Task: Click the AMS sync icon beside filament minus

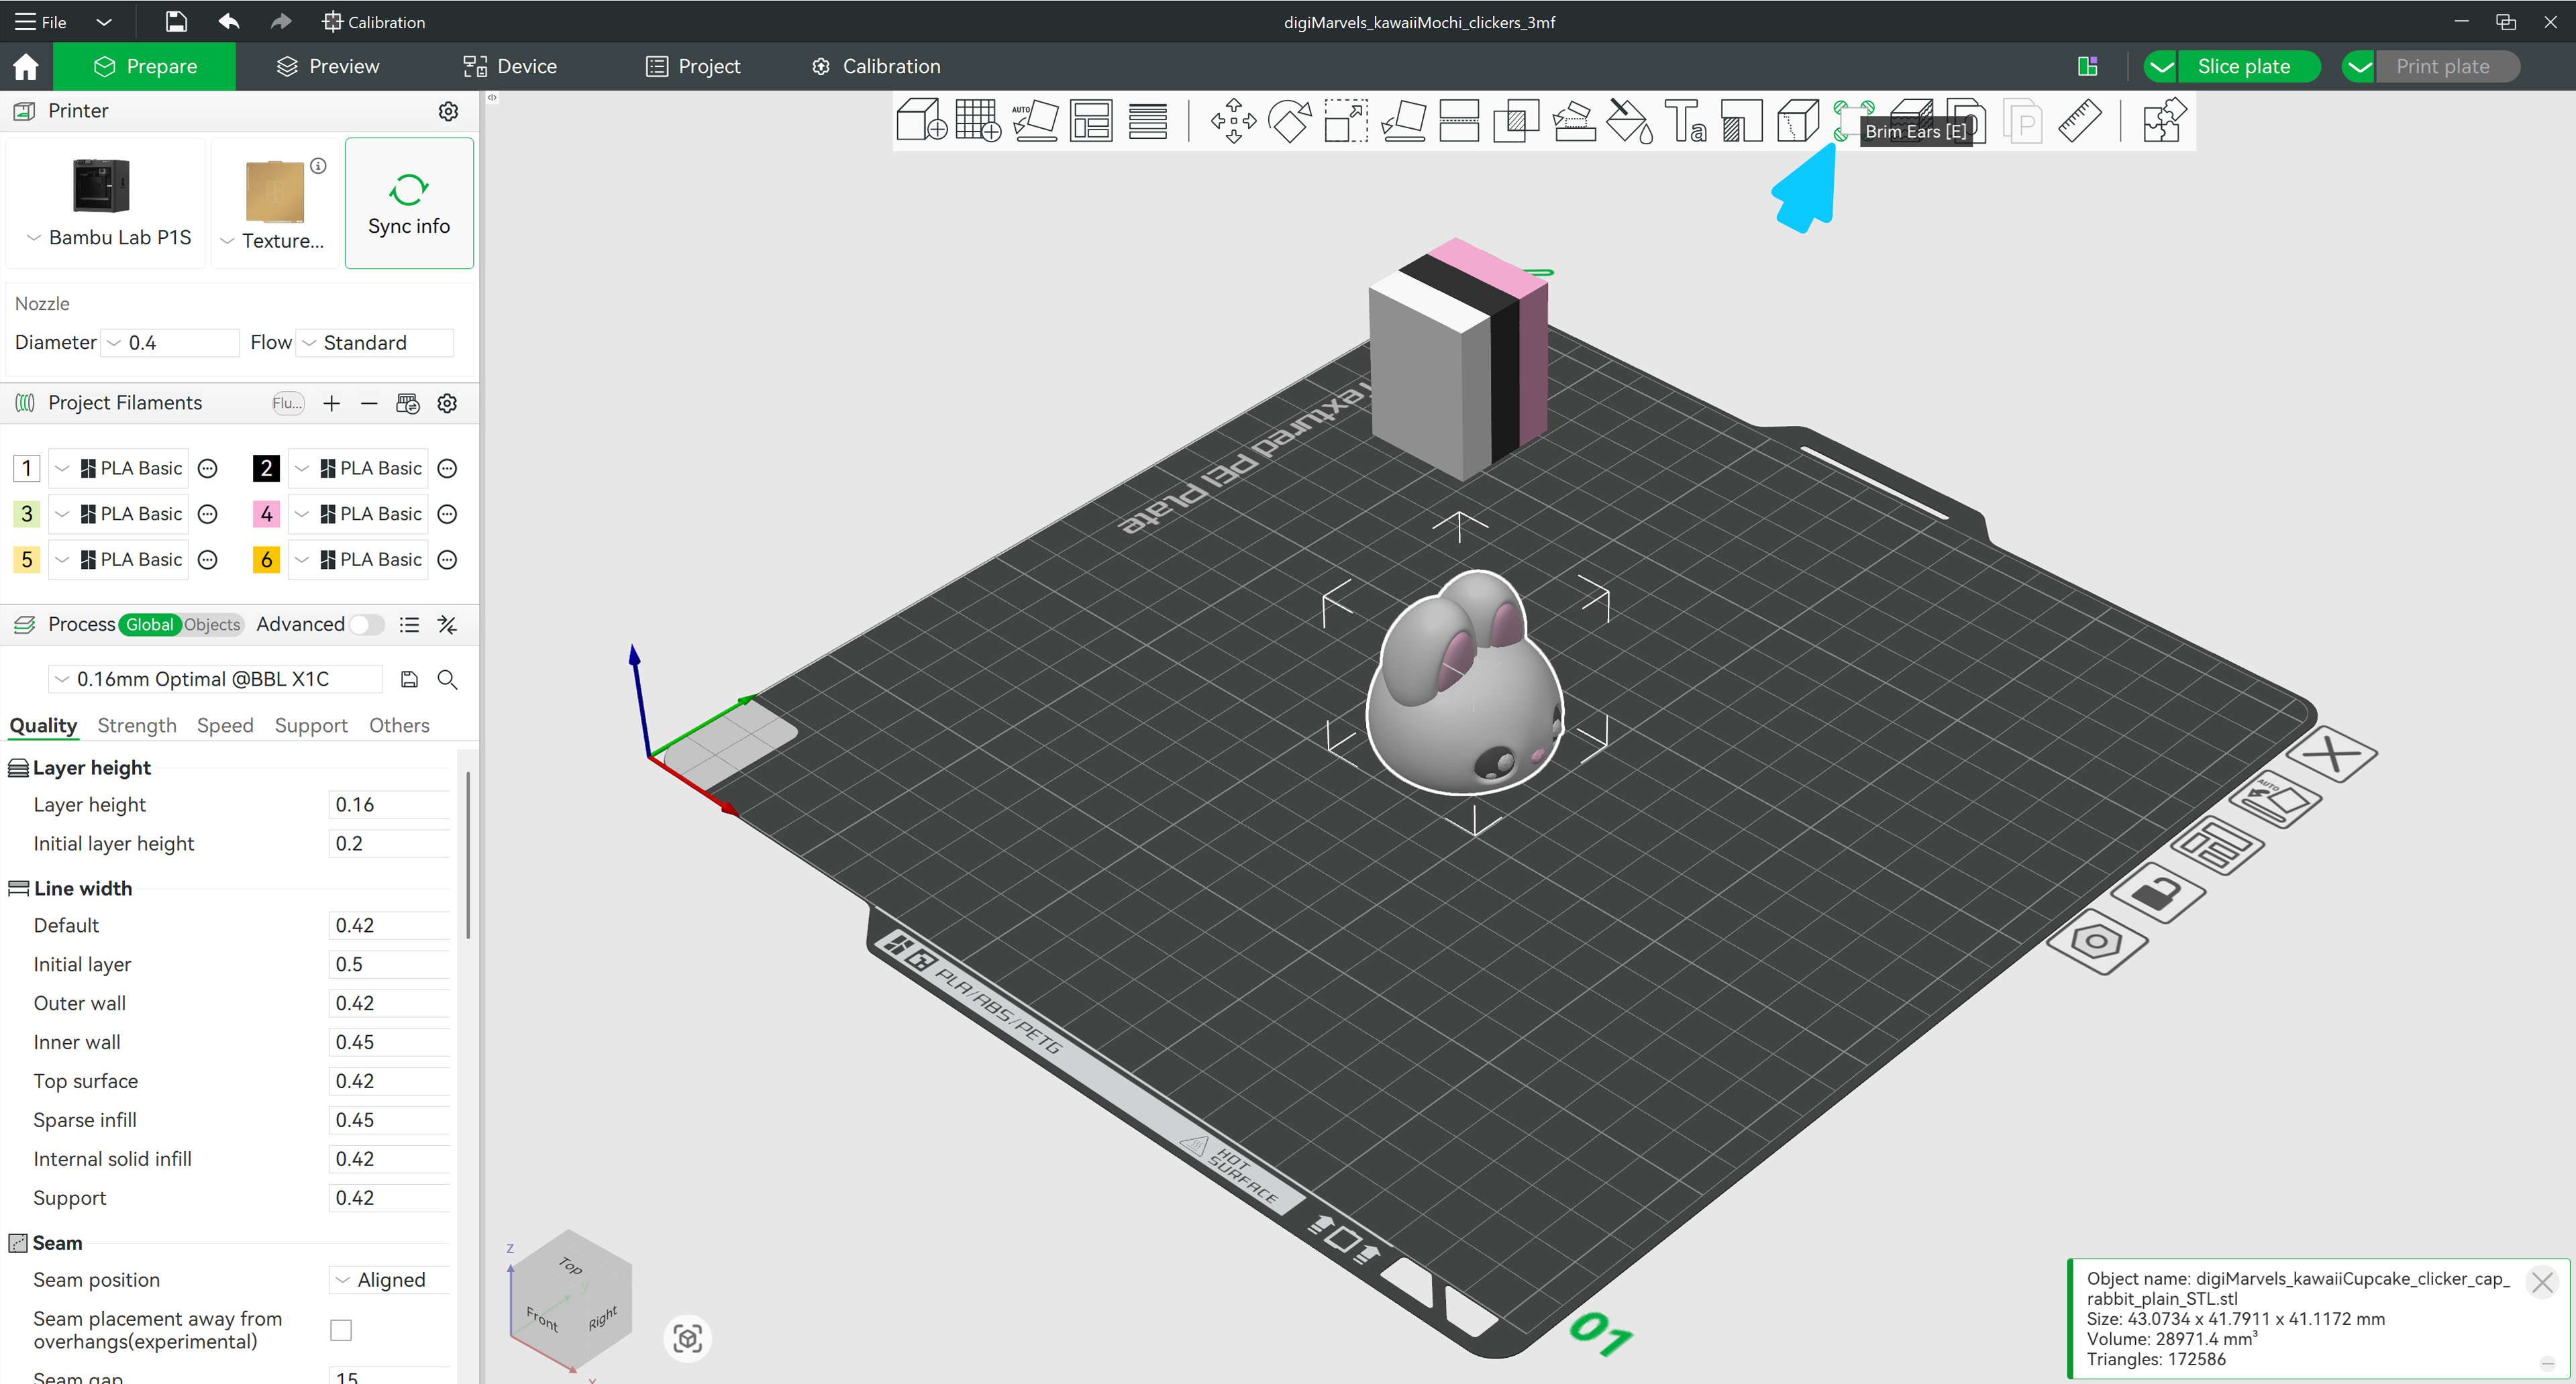Action: click(x=408, y=403)
